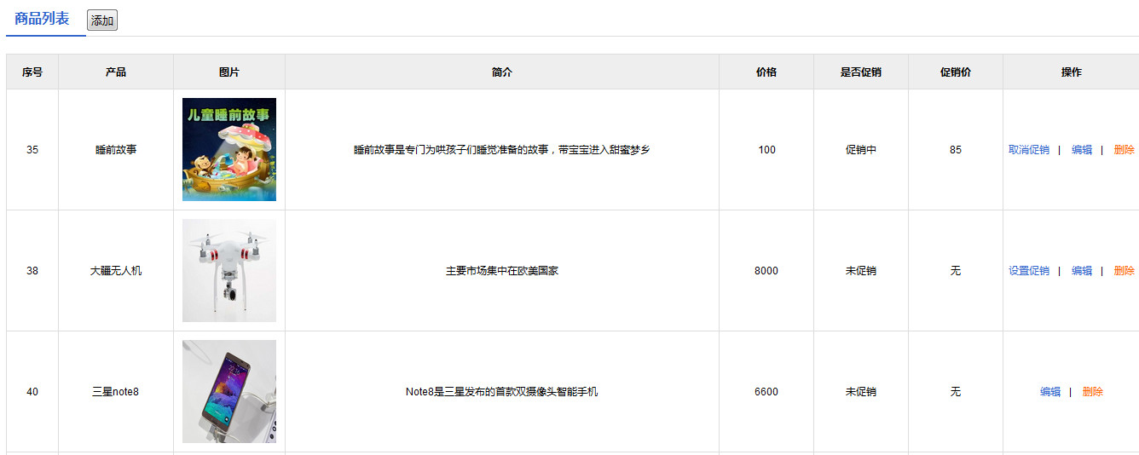1139x455 pixels.
Task: Delete the 睡前故事 product row
Action: point(1124,150)
